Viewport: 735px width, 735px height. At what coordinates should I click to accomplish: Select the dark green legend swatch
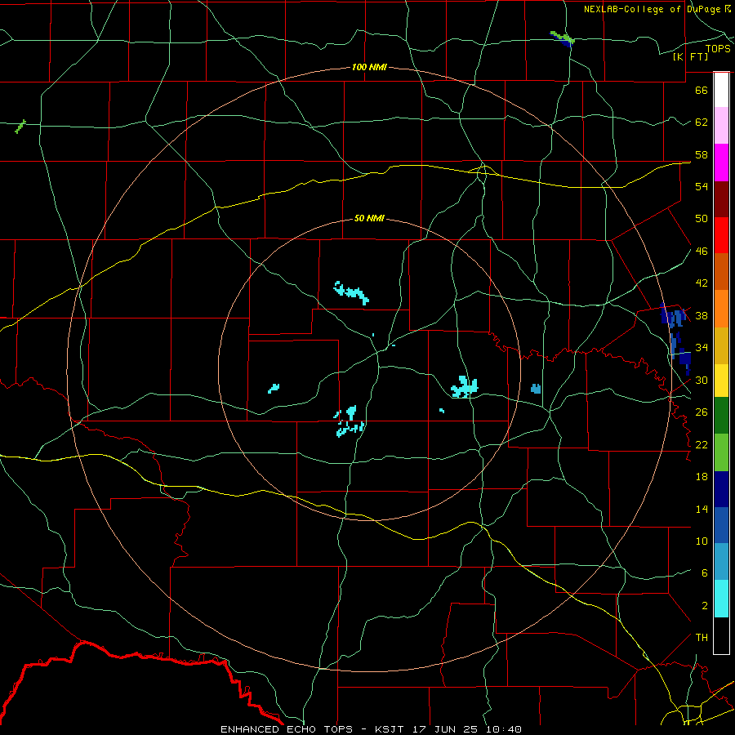tap(721, 416)
